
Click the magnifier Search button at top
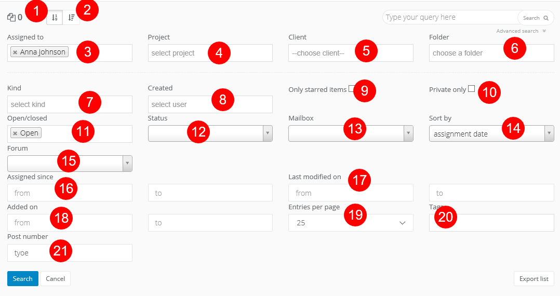coord(536,18)
